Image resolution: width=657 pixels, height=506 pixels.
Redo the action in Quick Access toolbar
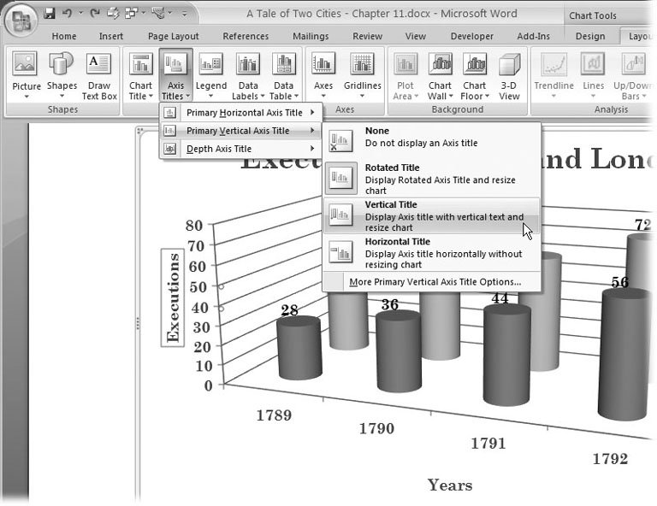pos(95,14)
